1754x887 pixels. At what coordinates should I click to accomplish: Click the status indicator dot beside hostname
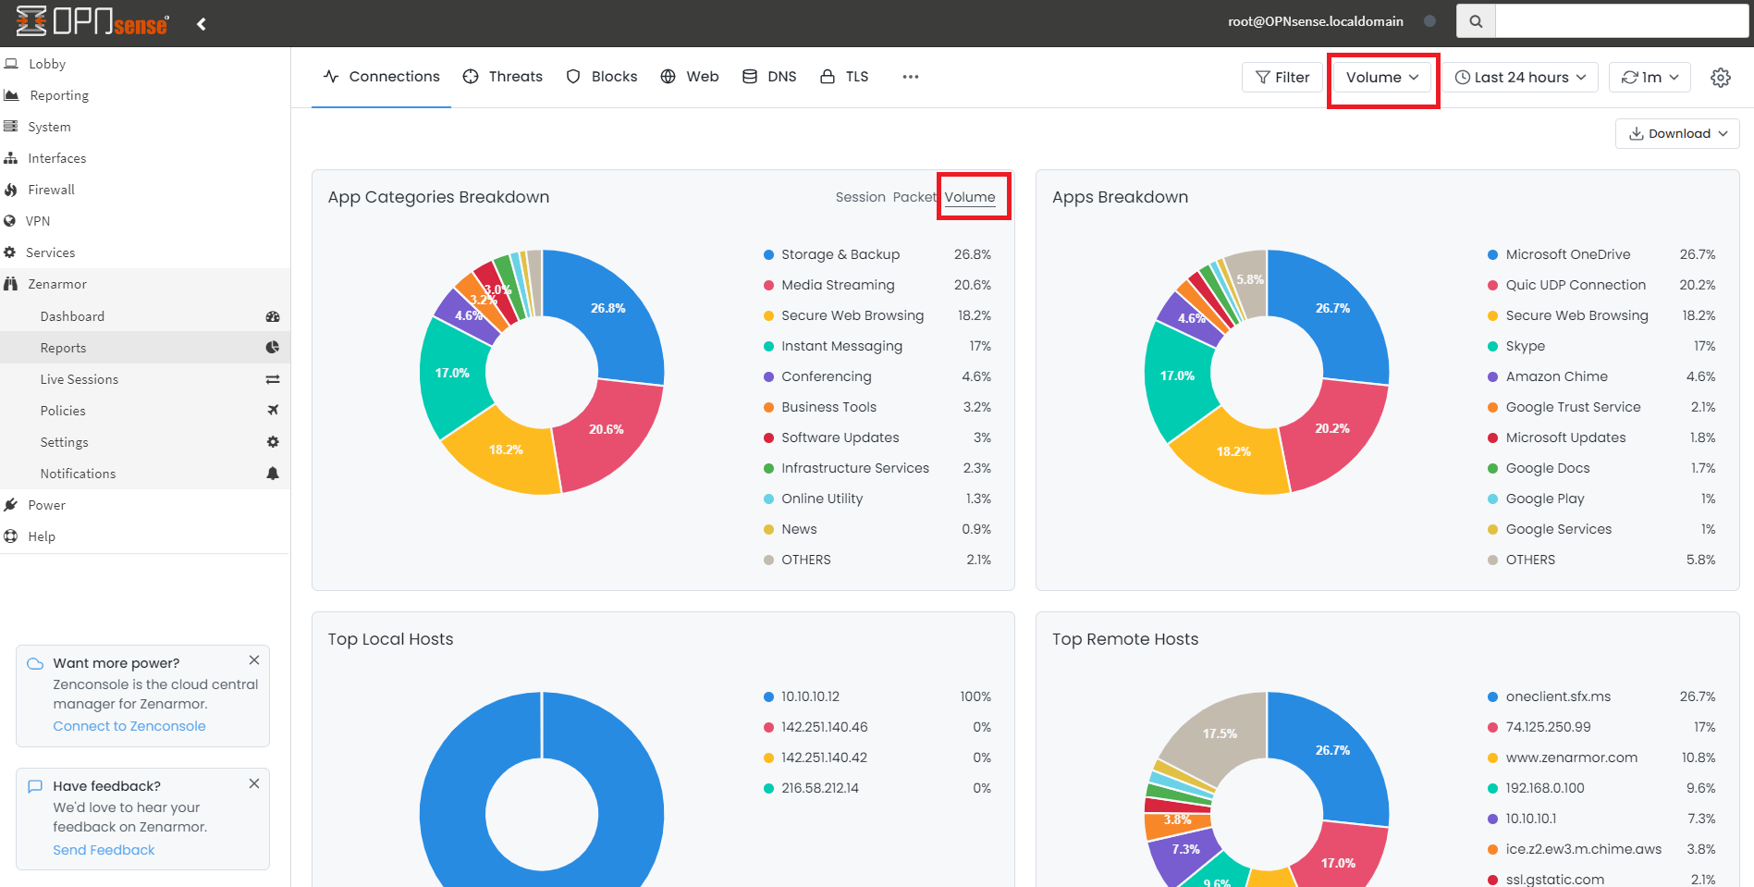(x=1429, y=21)
